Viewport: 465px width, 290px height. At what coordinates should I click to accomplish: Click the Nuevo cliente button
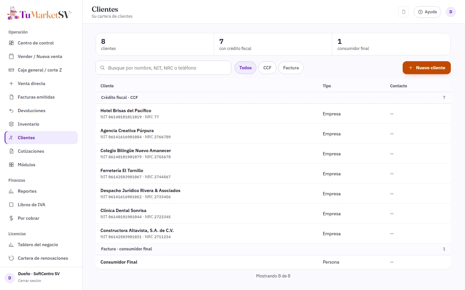427,68
